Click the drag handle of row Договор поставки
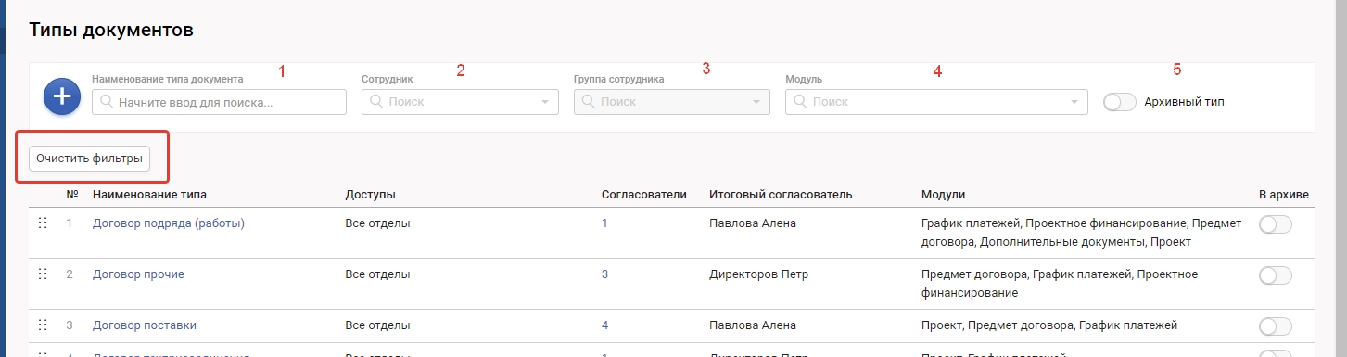This screenshot has width=1347, height=357. click(x=42, y=325)
